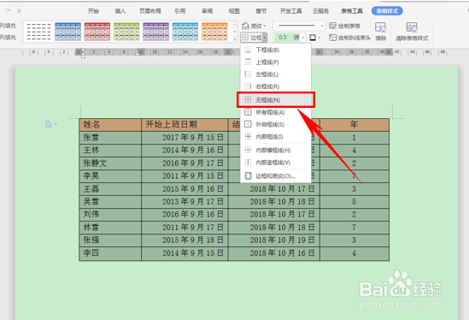The width and height of the screenshot is (469, 320).
Task: Click the cell 2018年10月19日
Action: [x=274, y=240]
